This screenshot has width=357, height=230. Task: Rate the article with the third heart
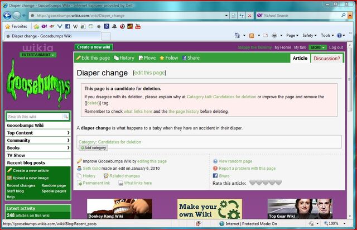266,183
